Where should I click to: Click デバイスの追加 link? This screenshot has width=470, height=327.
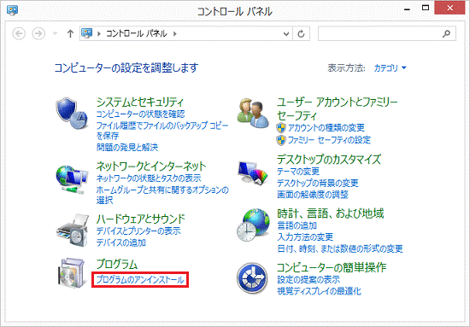coord(120,242)
